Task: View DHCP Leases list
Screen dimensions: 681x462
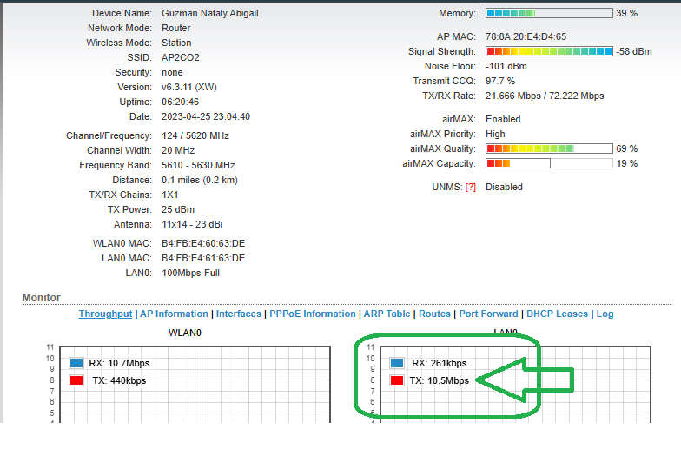Action: (557, 313)
